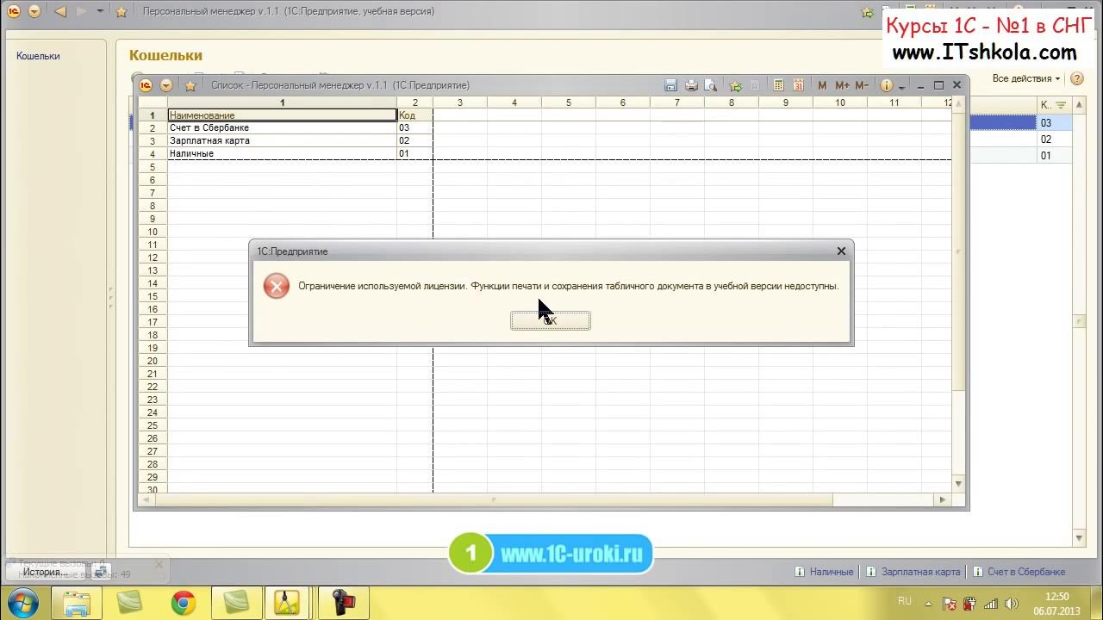Click the print icon in the Список window
This screenshot has height=620, width=1103.
(x=690, y=85)
